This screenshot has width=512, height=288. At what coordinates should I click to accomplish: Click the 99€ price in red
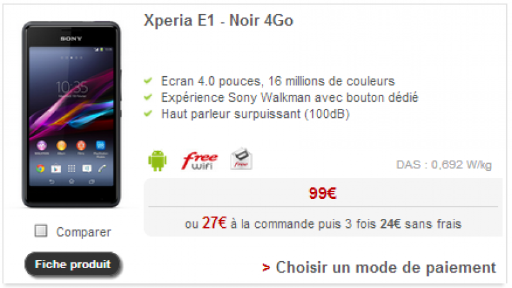323,193
